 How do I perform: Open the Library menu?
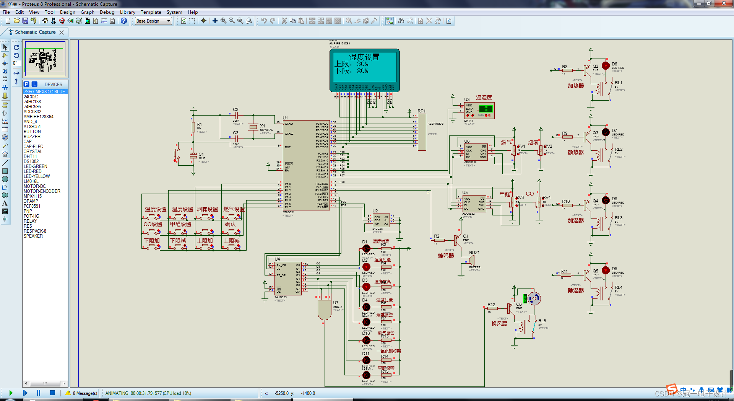tap(128, 12)
